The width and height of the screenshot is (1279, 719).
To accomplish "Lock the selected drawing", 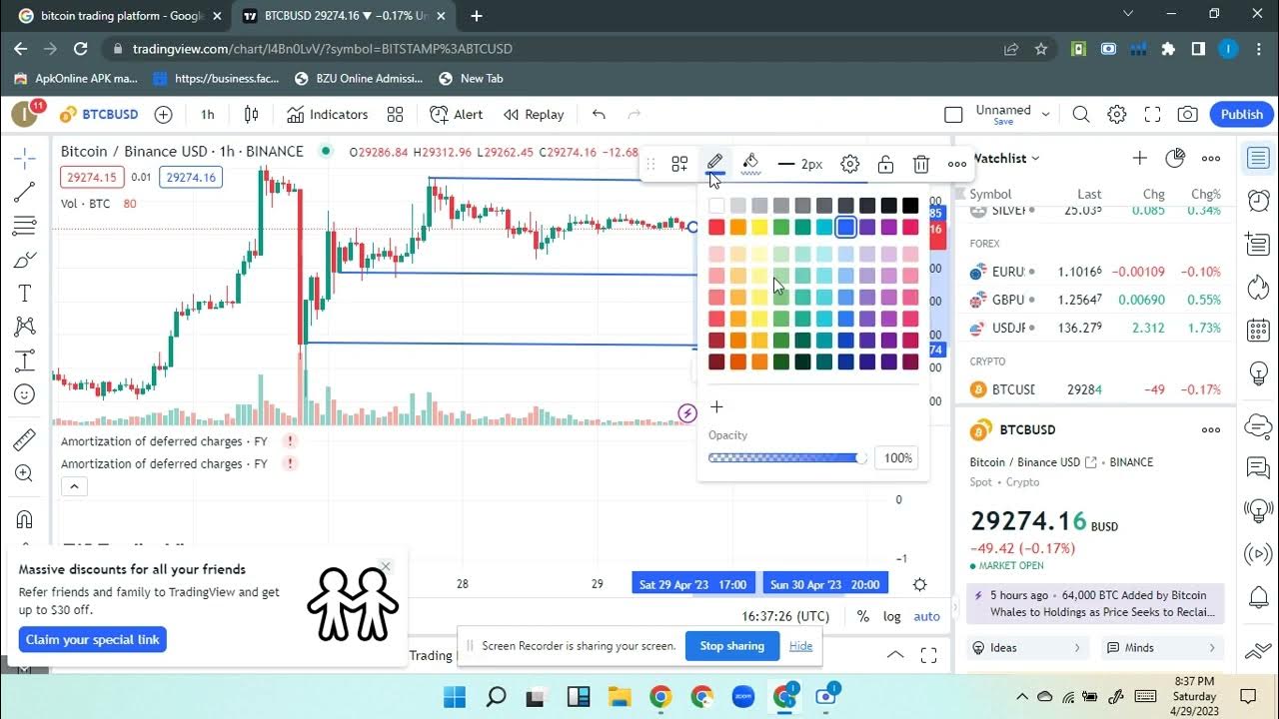I will 885,164.
